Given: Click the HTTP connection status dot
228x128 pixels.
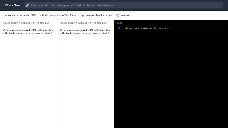Looking at the screenshot, I should [6, 15].
